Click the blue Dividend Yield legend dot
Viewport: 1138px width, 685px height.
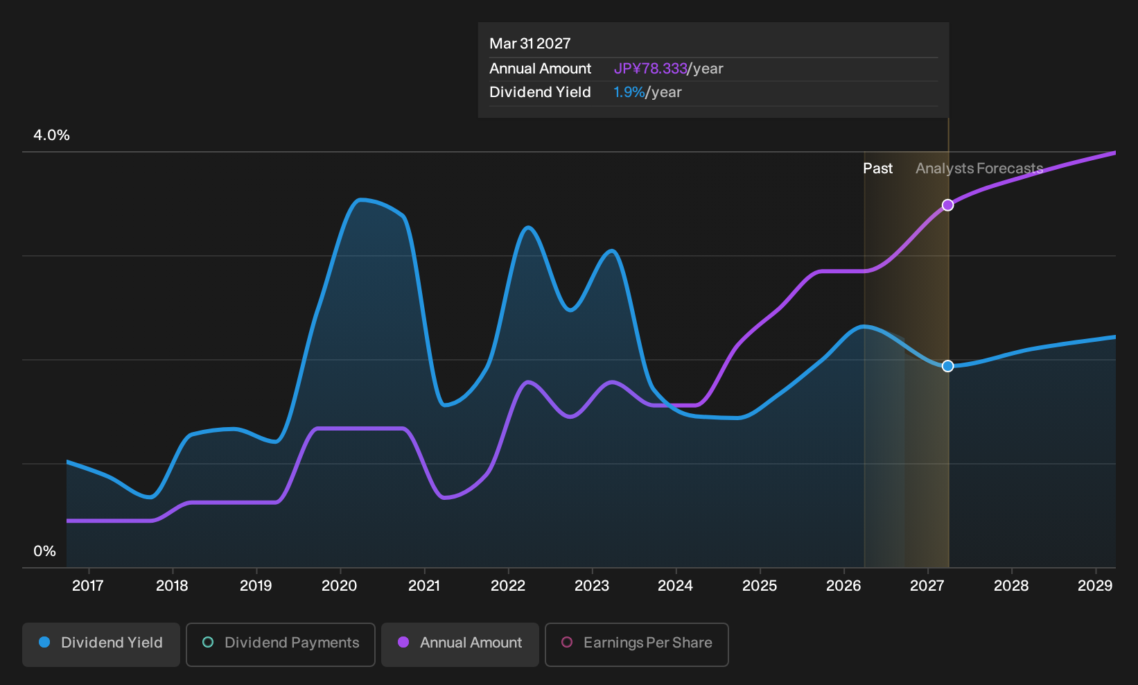coord(44,643)
